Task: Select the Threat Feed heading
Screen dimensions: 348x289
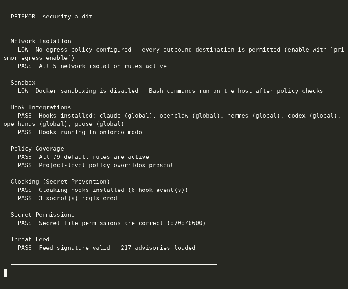Action: click(x=30, y=239)
